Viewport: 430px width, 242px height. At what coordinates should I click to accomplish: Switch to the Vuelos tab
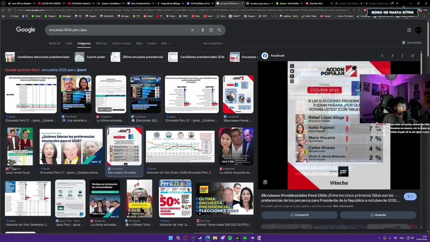pos(152,43)
